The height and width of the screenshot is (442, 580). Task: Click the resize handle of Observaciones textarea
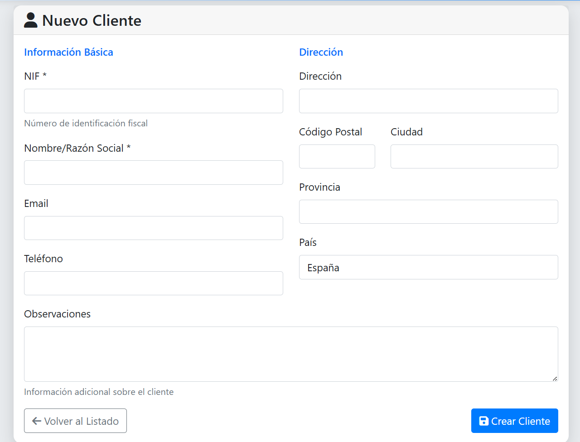(556, 379)
